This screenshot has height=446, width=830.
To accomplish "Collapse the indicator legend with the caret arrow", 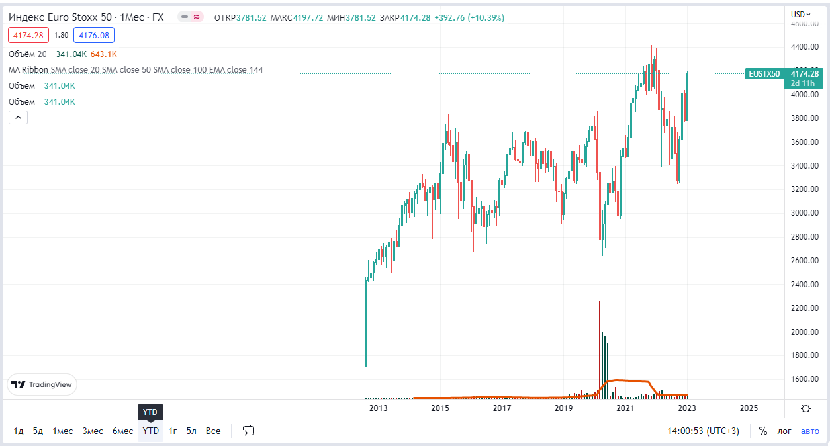I will (17, 116).
